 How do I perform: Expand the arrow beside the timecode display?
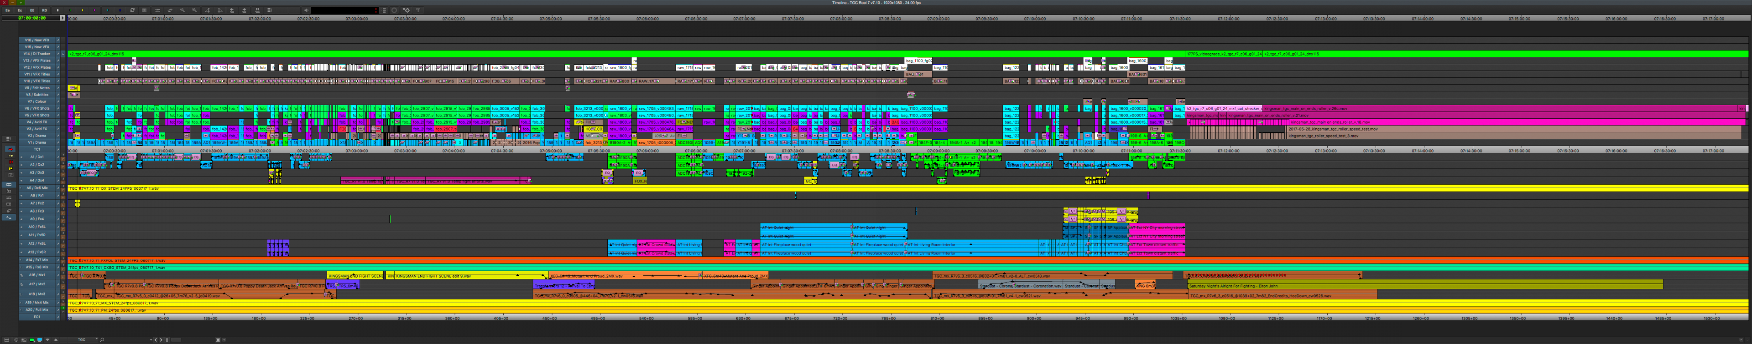click(63, 18)
